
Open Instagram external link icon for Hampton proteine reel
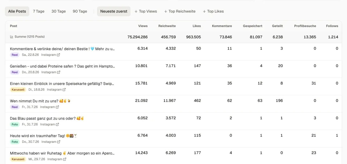click(x=59, y=72)
